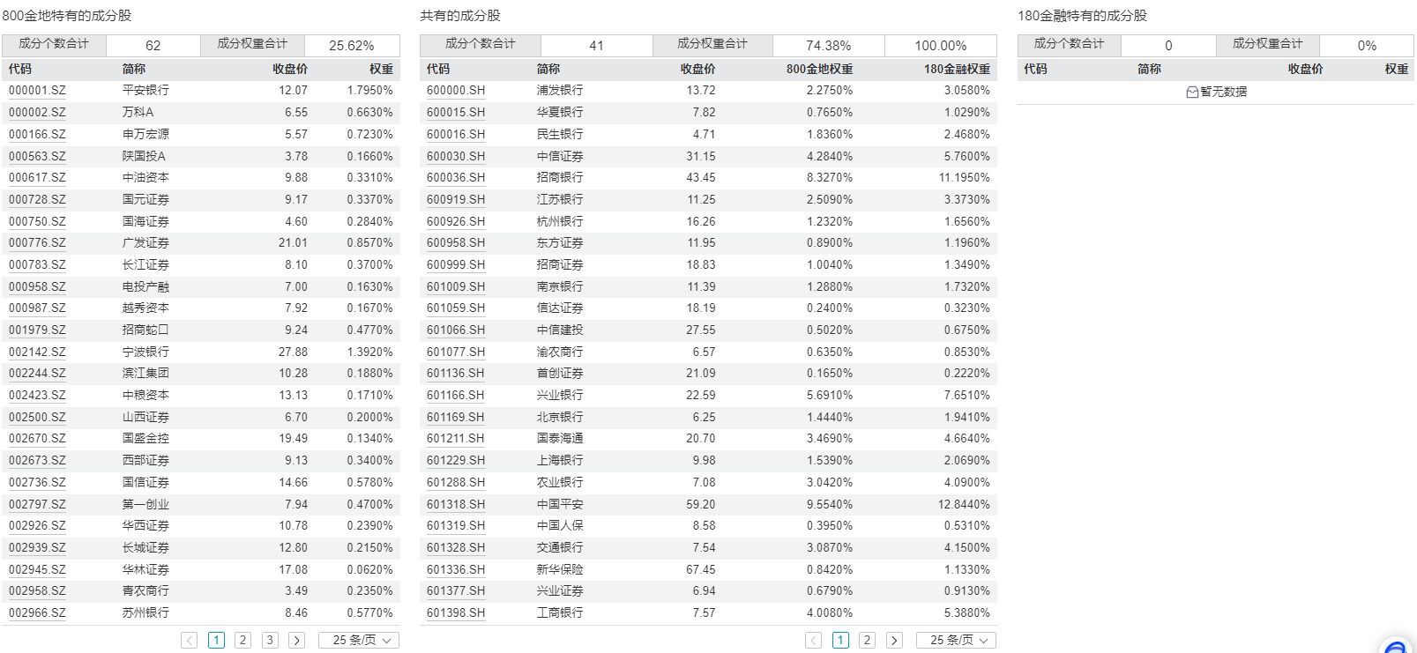Click 收盘价 header in 800金地 table

[290, 69]
